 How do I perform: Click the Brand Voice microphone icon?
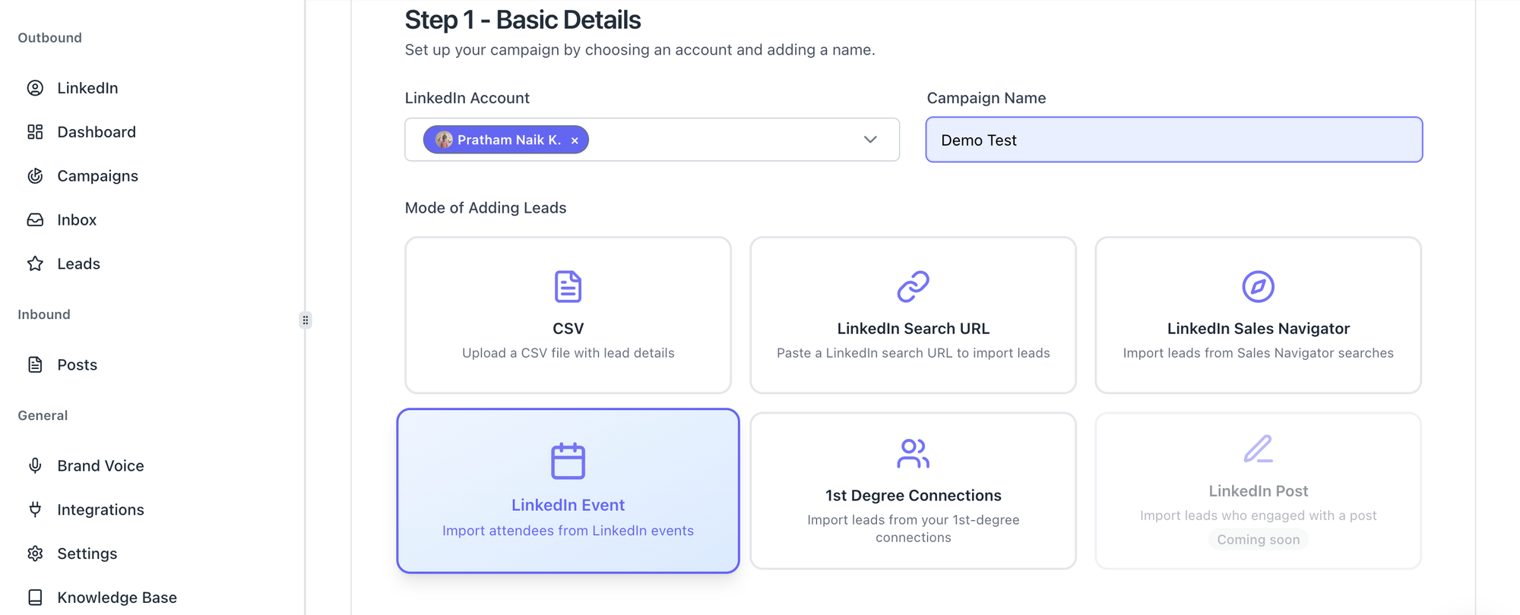(35, 465)
